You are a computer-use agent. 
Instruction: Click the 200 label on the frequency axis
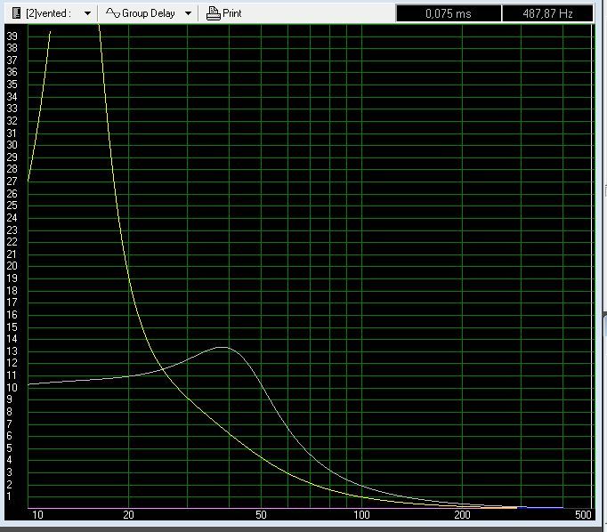tap(462, 515)
